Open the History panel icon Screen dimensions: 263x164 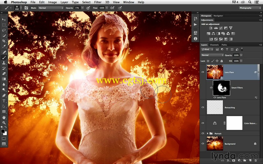[x=195, y=19]
